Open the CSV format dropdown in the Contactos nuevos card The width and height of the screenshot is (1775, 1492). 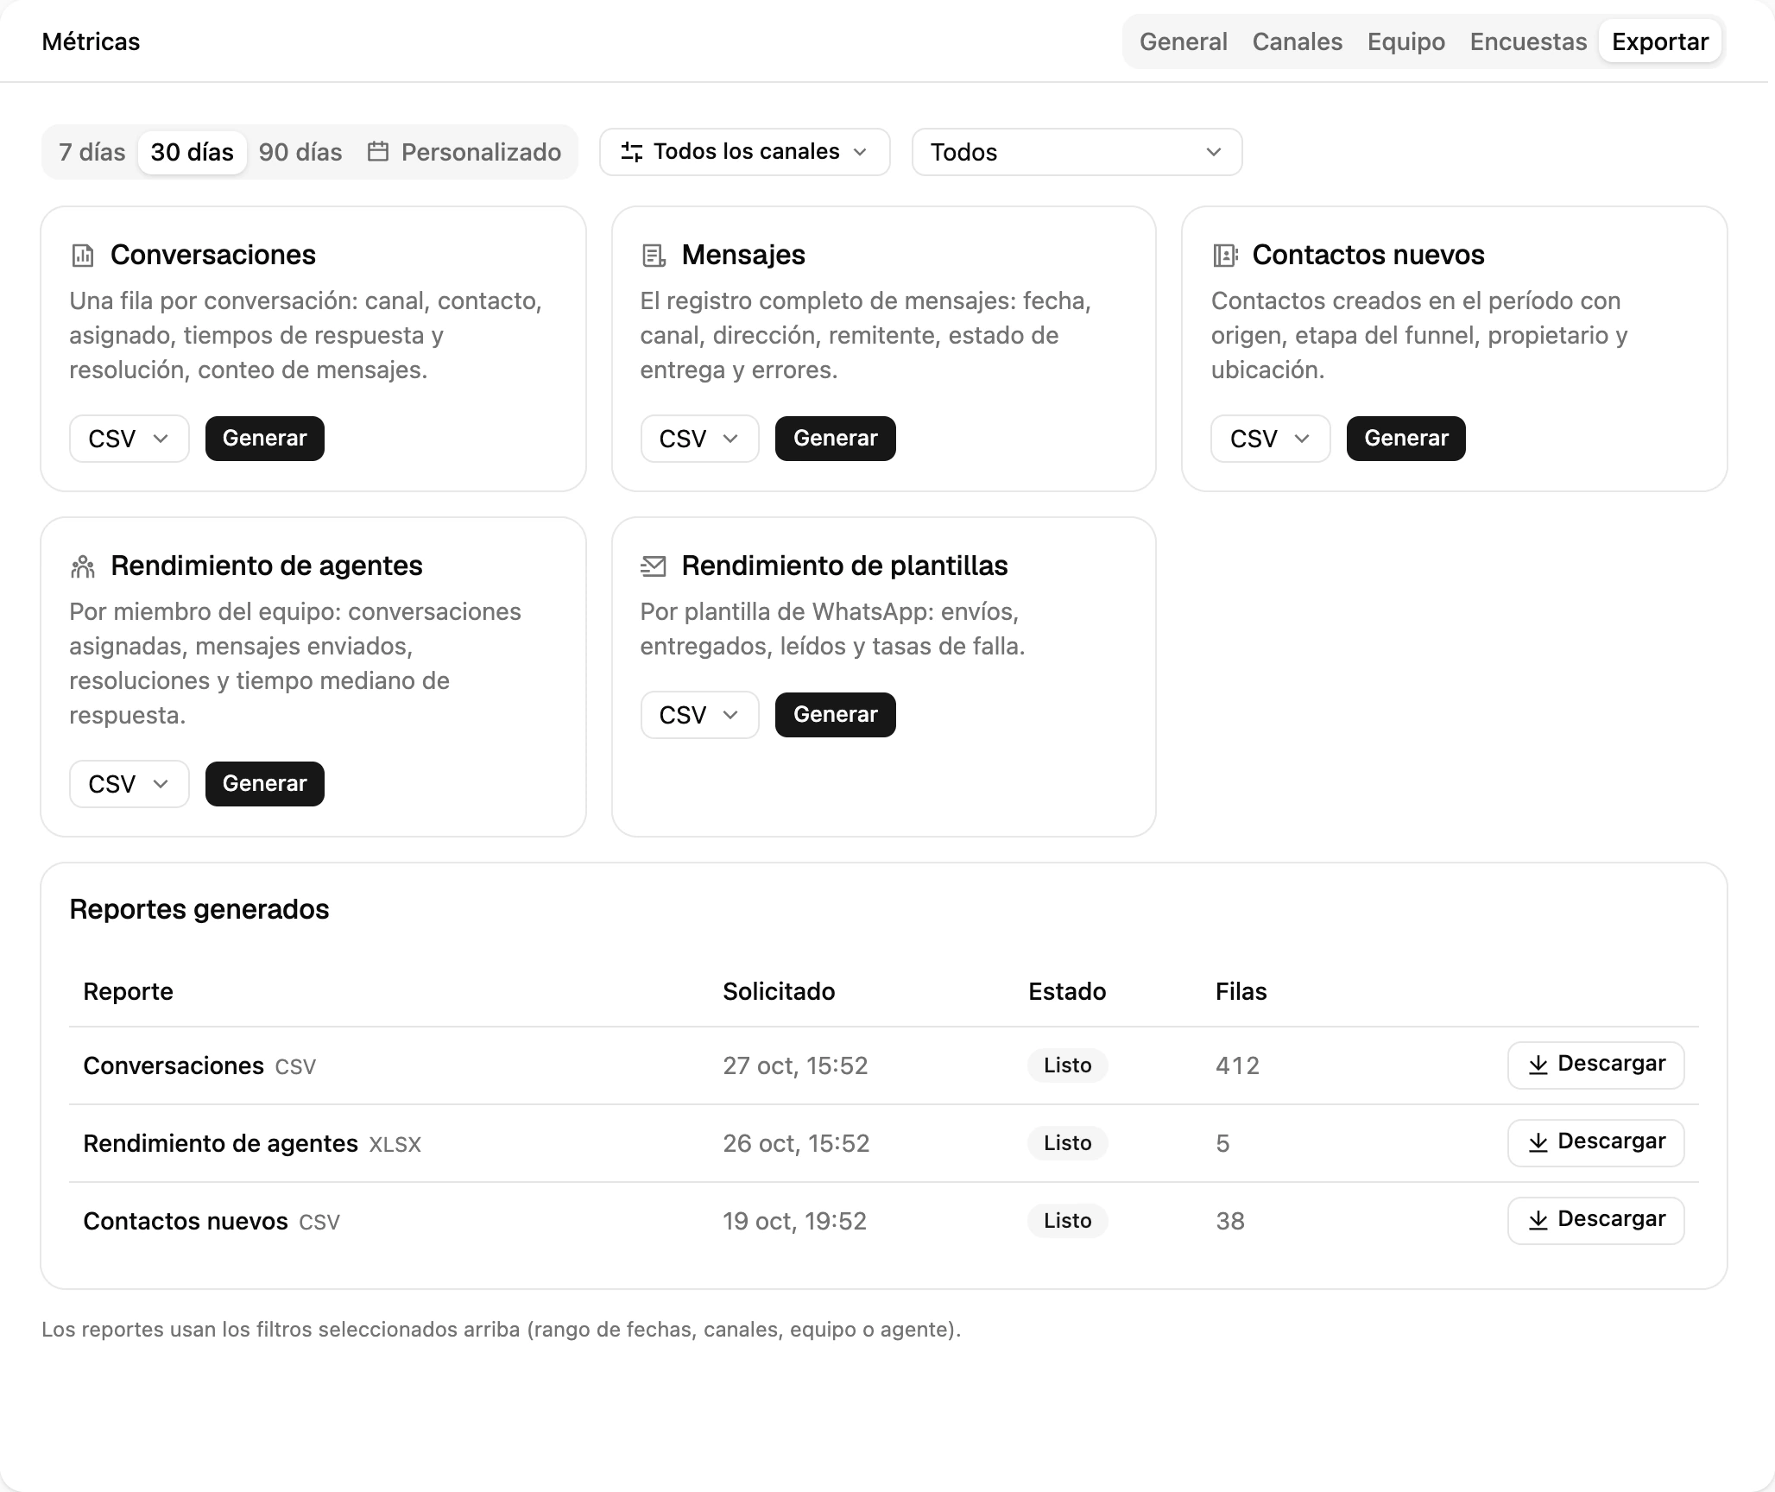1271,439
